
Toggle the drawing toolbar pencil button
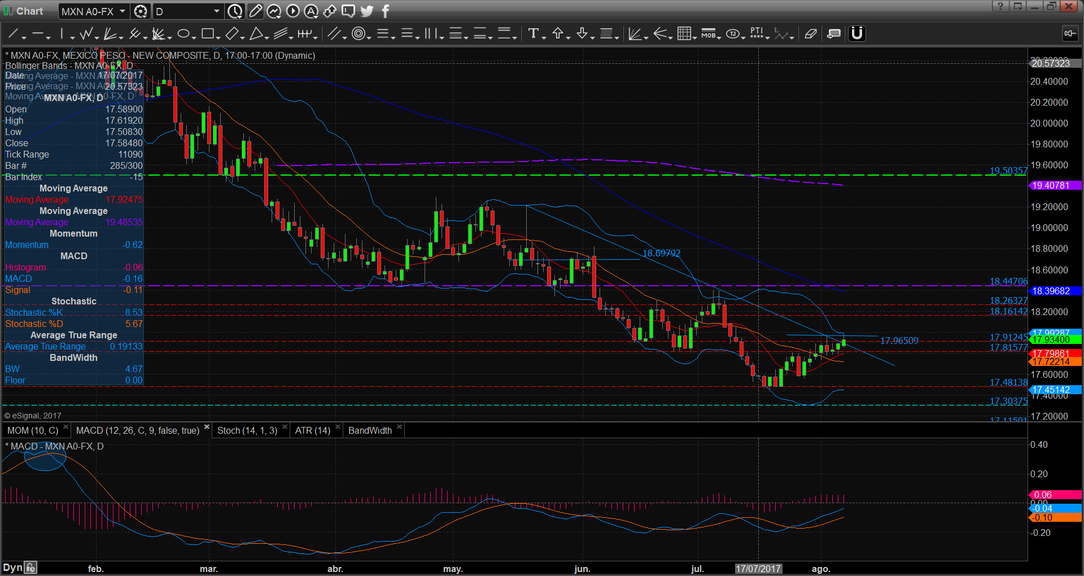[255, 11]
